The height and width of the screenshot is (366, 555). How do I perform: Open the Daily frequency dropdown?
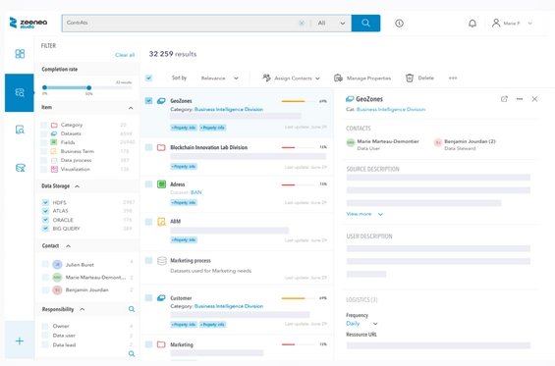pos(361,324)
